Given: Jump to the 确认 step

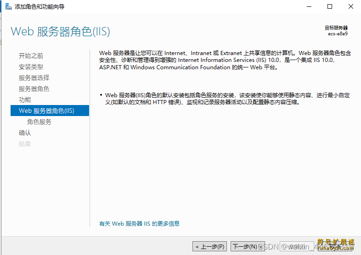Looking at the screenshot, I should 25,133.
